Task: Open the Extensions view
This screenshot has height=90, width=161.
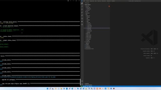Action: (x=82, y=15)
